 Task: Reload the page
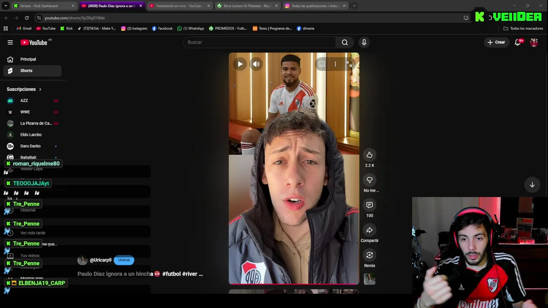pyautogui.click(x=27, y=18)
